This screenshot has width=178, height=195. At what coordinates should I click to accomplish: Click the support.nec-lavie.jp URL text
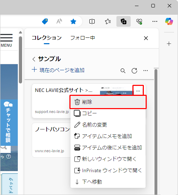click(x=52, y=112)
